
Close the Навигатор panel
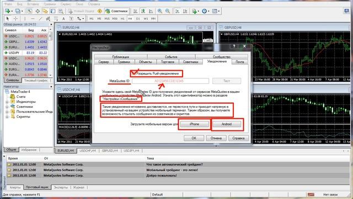tap(51, 86)
